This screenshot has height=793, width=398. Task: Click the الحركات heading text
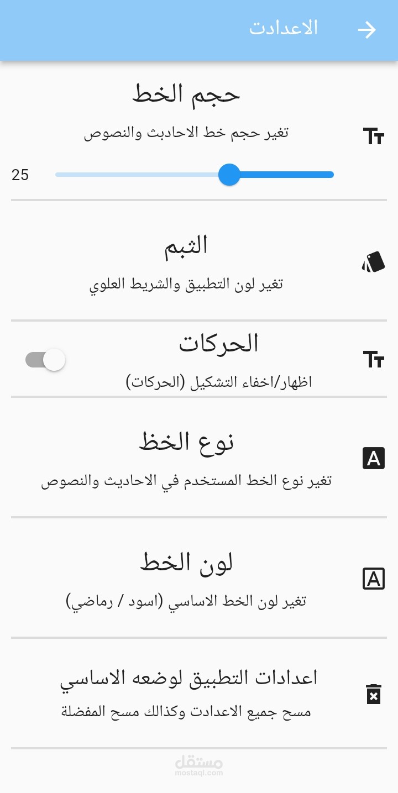click(219, 344)
